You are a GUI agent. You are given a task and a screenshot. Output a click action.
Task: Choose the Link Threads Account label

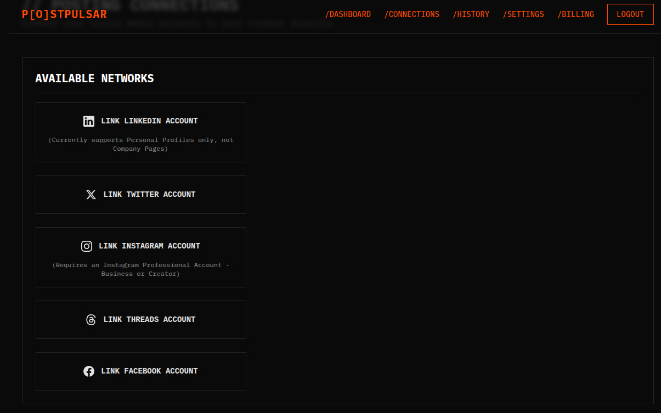(x=149, y=320)
